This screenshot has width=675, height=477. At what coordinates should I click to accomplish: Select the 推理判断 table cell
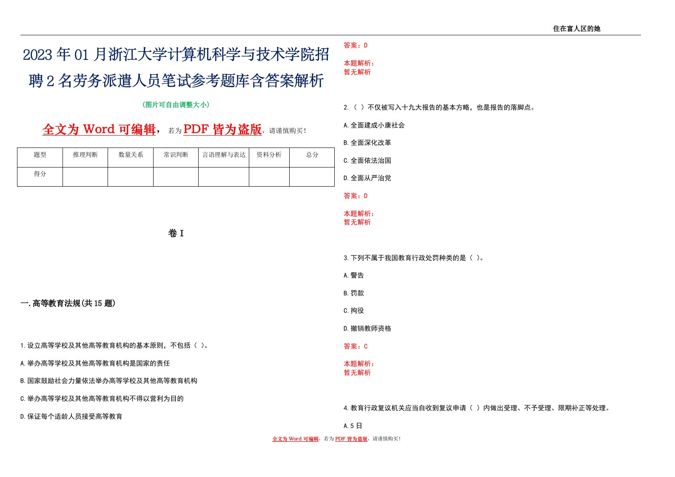(85, 157)
